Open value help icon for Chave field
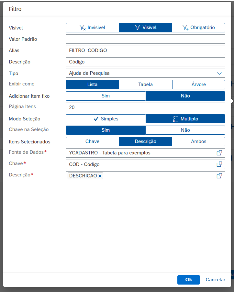 pyautogui.click(x=219, y=164)
